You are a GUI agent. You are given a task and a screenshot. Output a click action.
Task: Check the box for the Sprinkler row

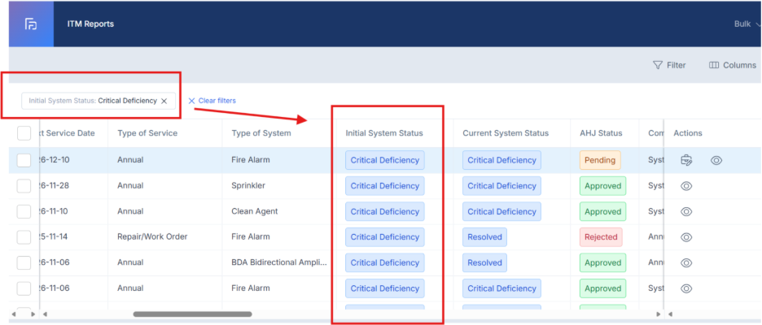click(24, 186)
